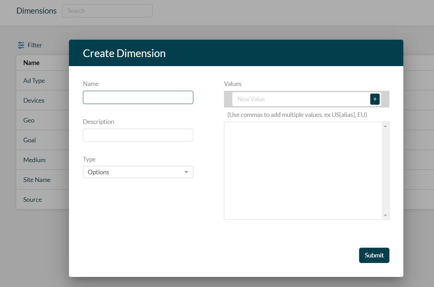Submit the new dimension form
434x287 pixels.
[374, 255]
